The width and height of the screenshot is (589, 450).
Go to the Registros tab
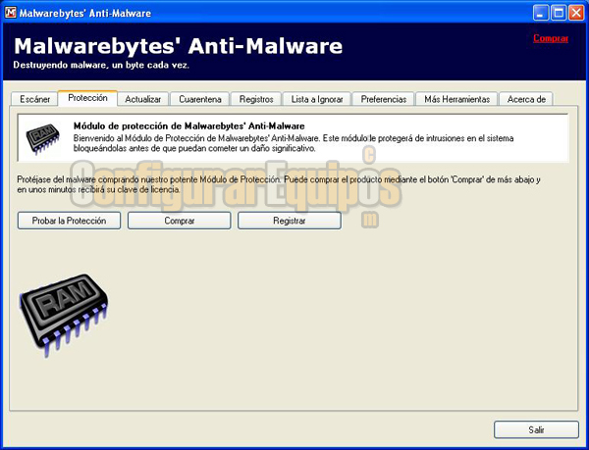pos(256,99)
